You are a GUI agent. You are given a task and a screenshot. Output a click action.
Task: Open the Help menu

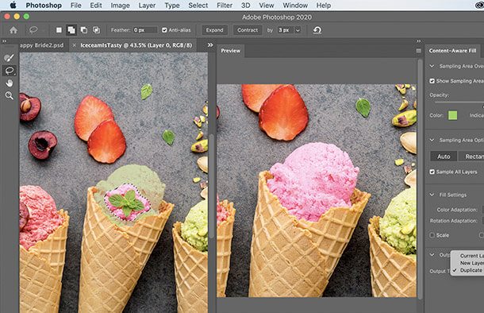324,6
